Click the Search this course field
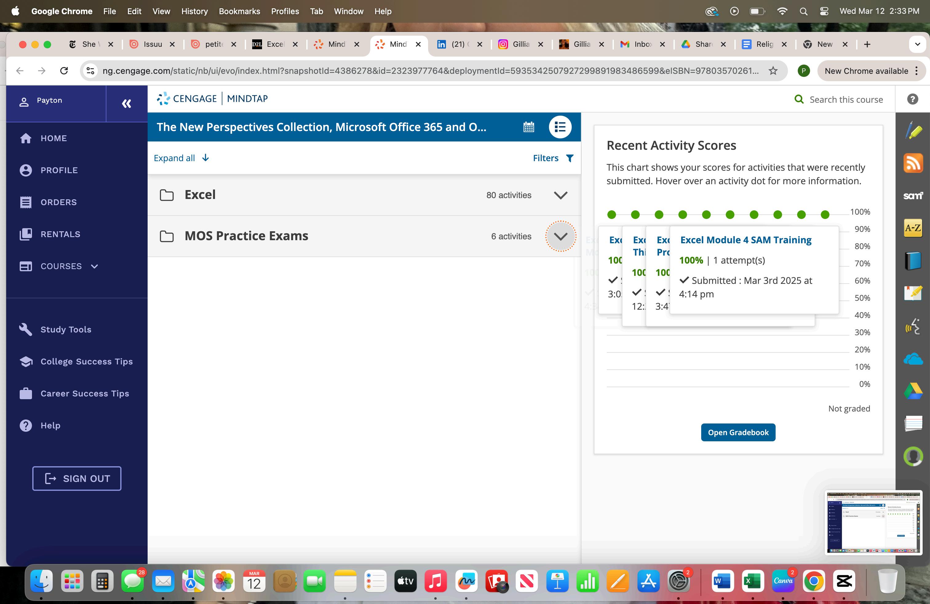 [846, 100]
